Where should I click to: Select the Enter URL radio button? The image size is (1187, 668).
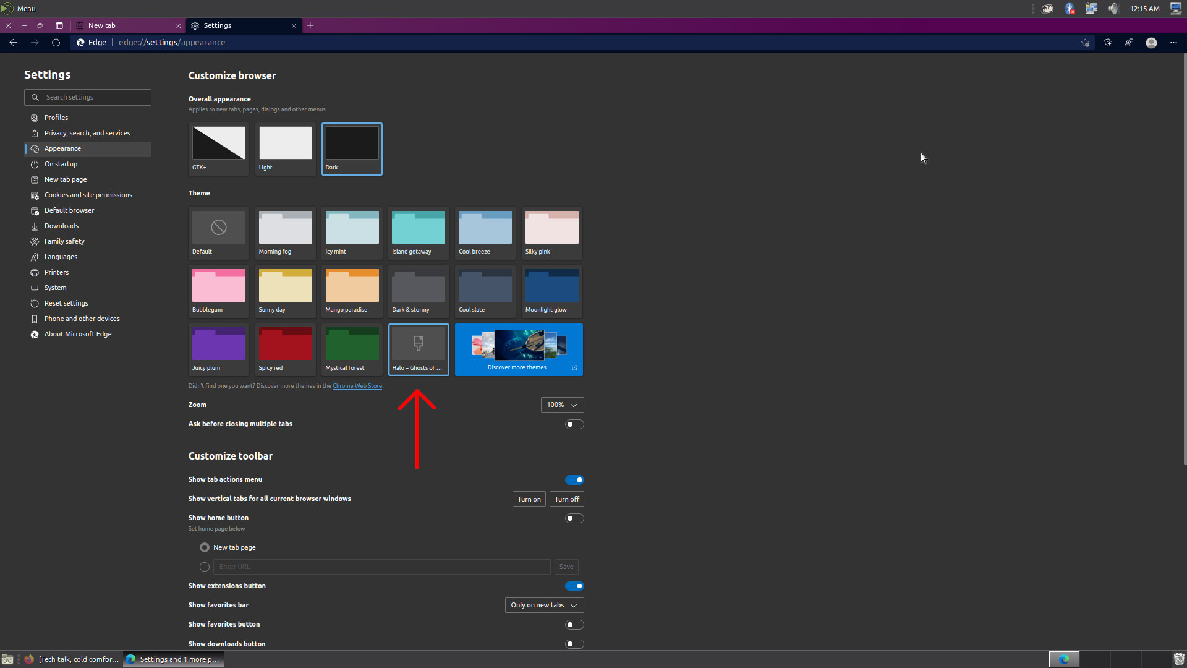(x=205, y=567)
